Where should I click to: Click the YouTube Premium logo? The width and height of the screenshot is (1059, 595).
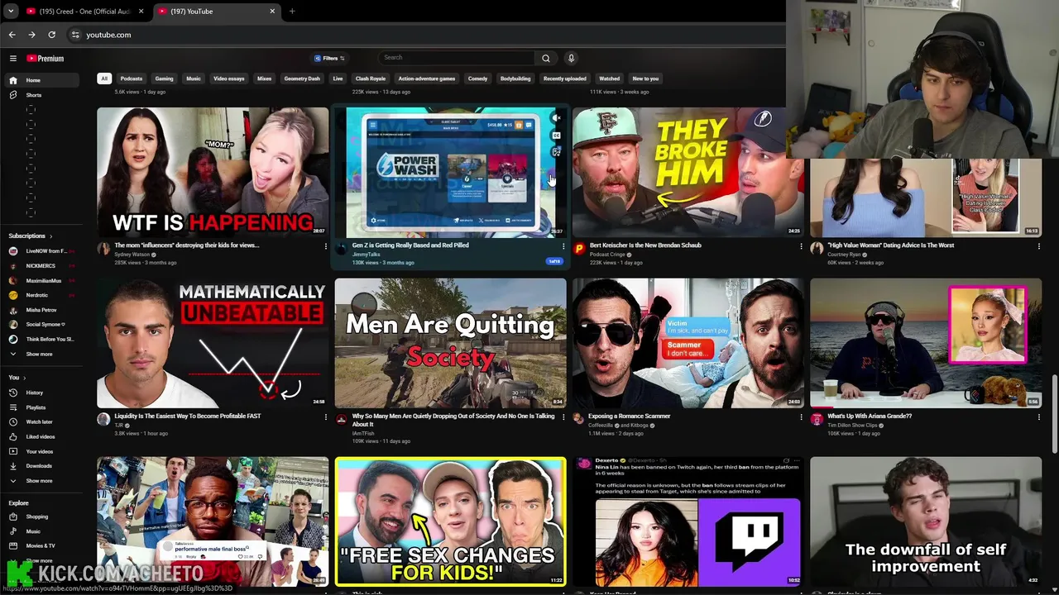click(46, 59)
